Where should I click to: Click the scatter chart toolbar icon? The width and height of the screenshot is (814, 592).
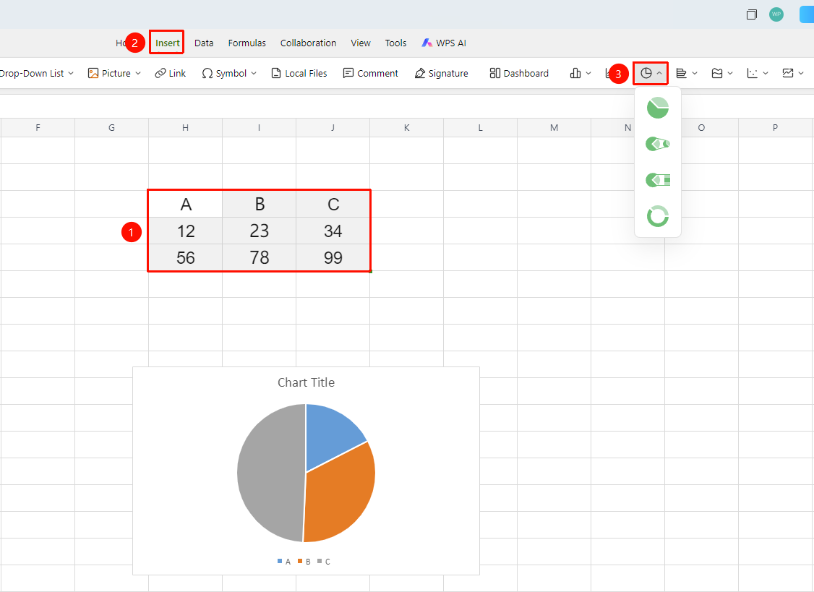pyautogui.click(x=753, y=73)
